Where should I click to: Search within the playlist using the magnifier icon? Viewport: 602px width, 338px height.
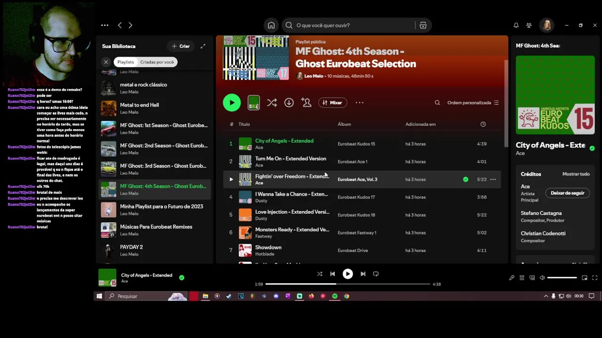[x=437, y=103]
